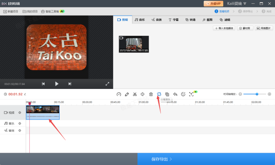Switch to the 抠图 cutout tab
275x165 pixels.
[x=208, y=20]
